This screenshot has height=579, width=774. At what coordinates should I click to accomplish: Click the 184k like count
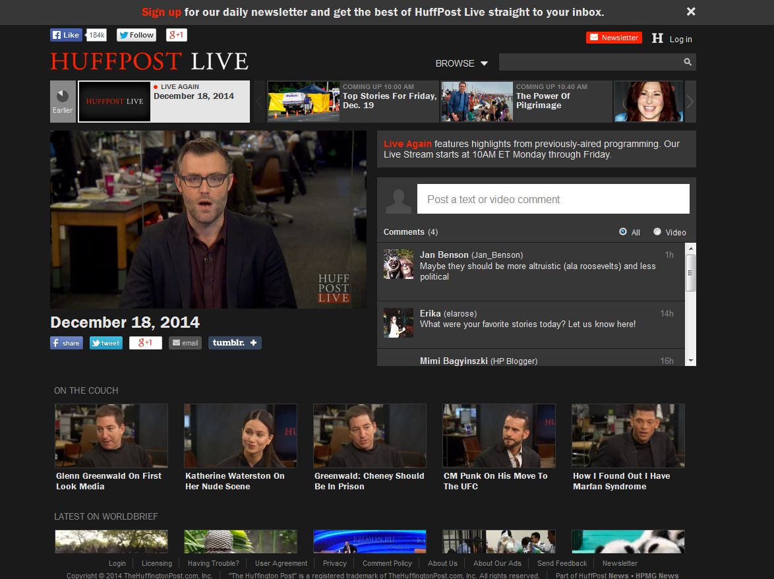tap(96, 35)
